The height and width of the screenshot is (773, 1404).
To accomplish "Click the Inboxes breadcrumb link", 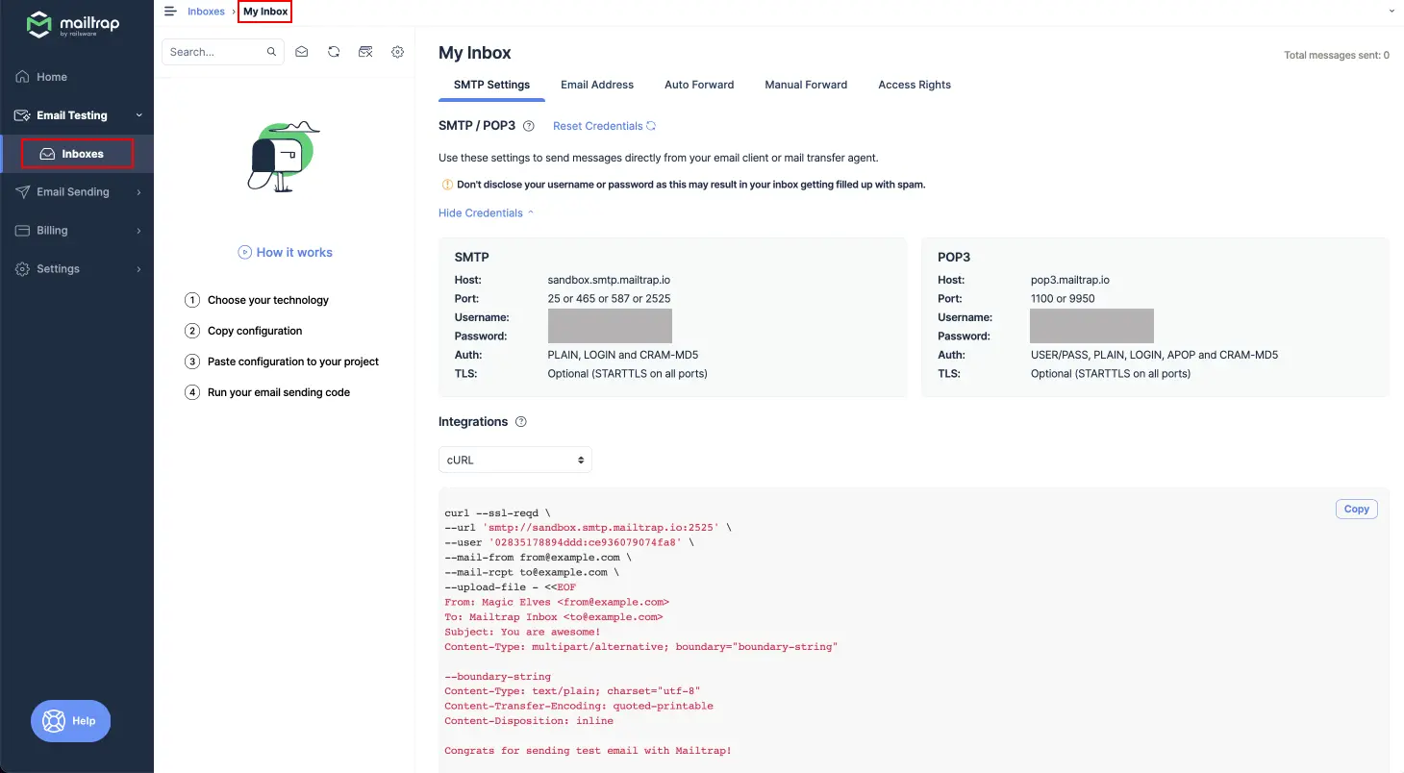I will (x=206, y=12).
